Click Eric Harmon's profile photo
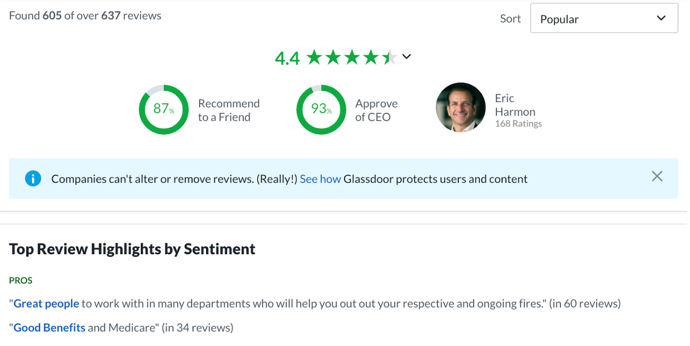 click(460, 108)
